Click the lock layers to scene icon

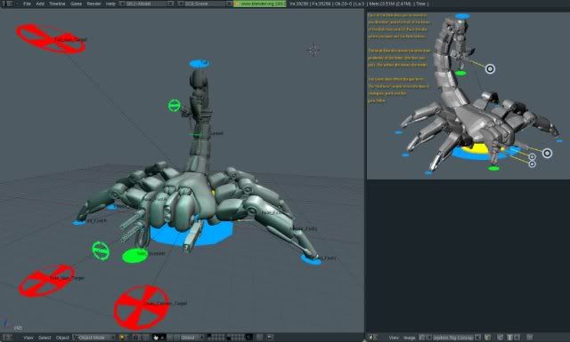click(259, 338)
